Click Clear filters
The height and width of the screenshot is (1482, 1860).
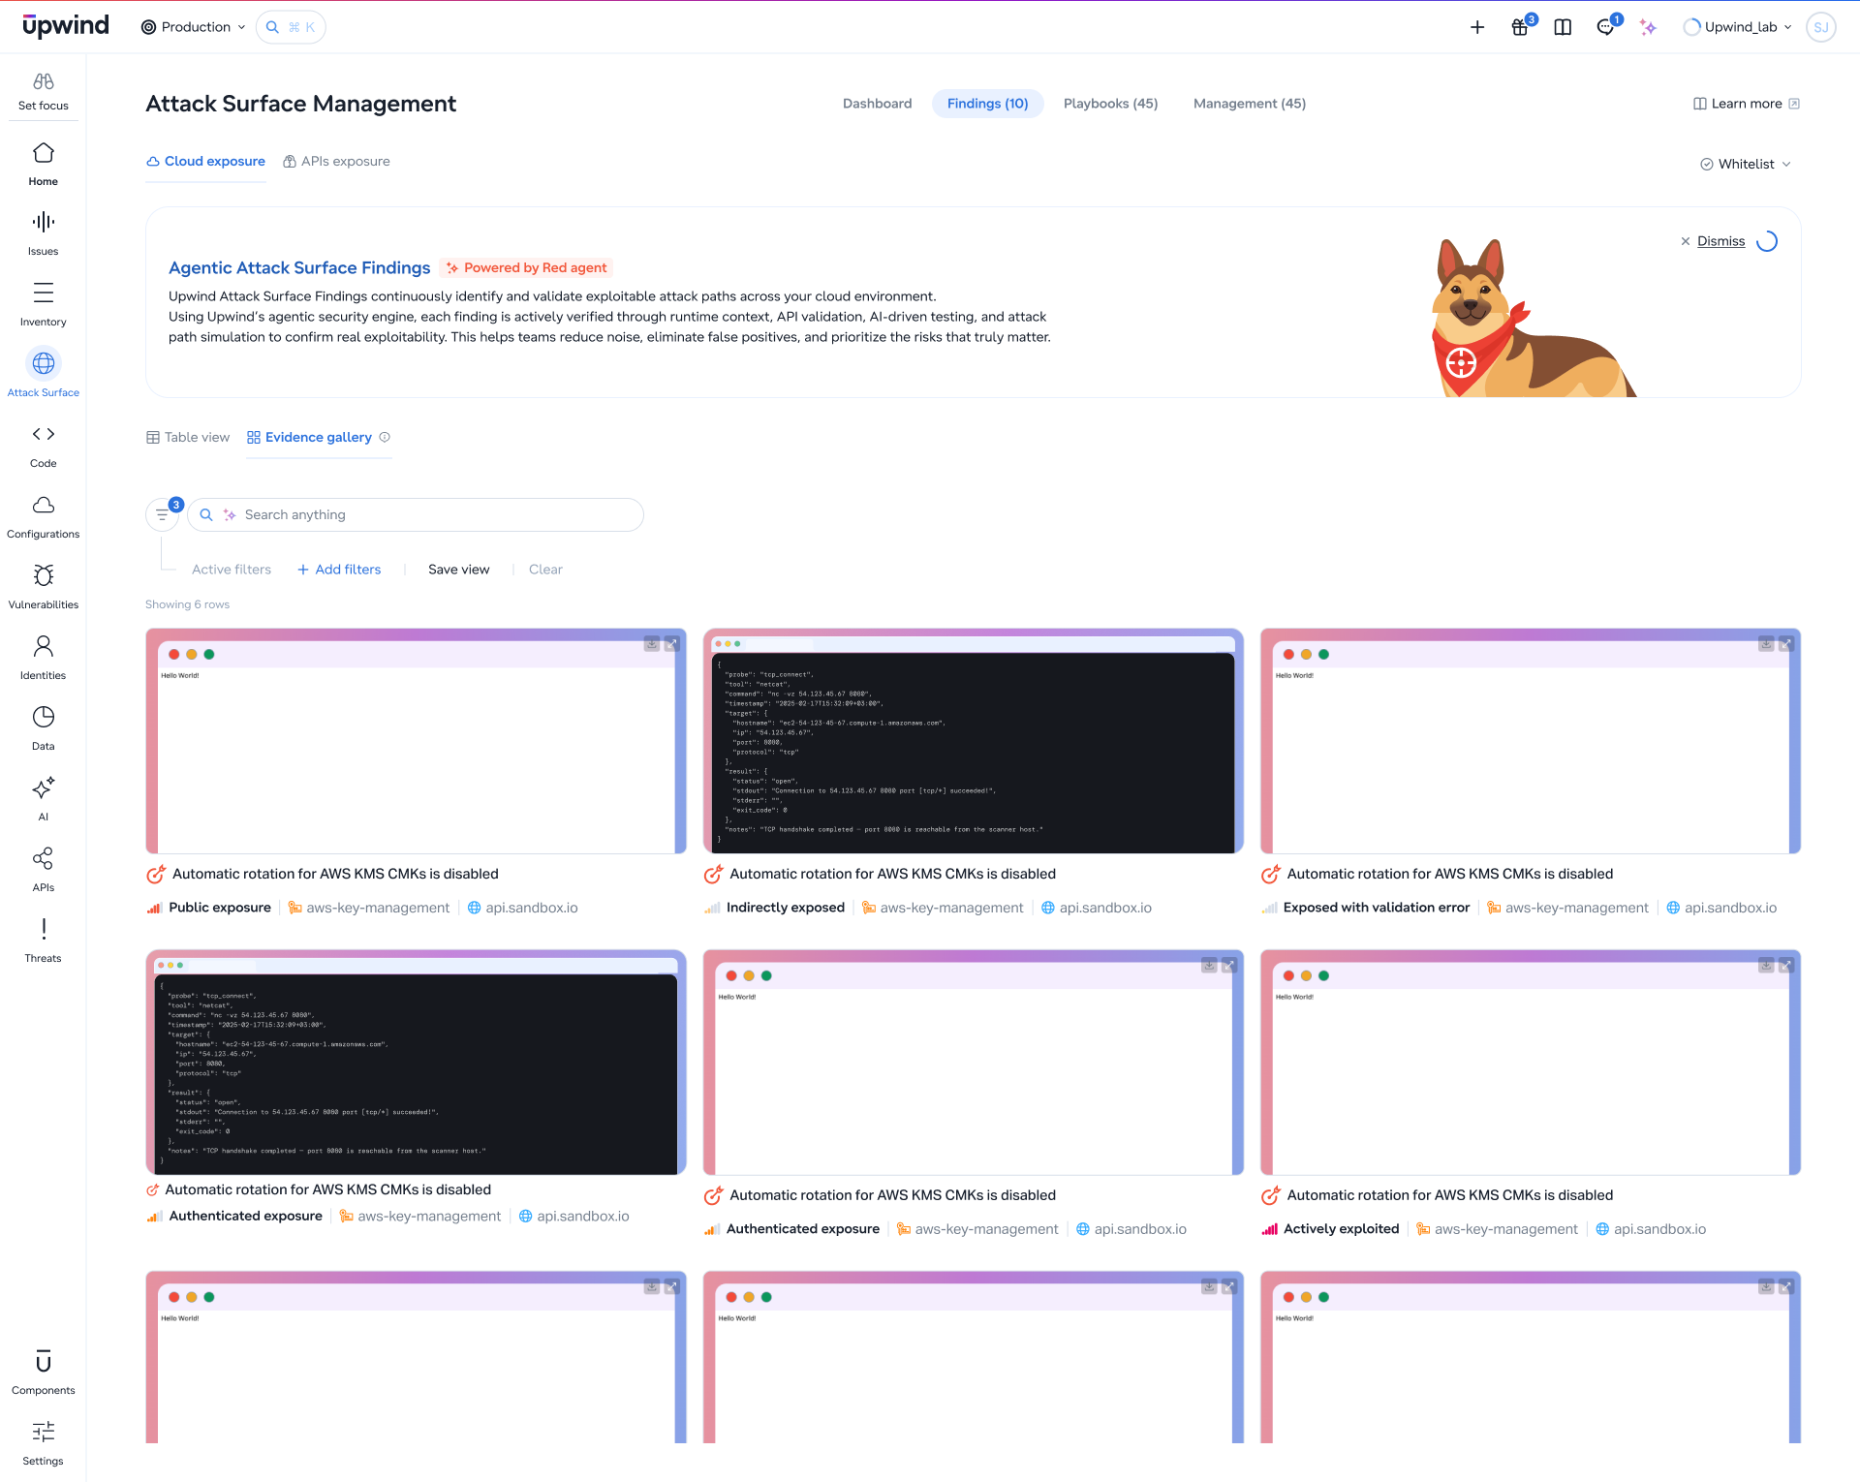545,570
